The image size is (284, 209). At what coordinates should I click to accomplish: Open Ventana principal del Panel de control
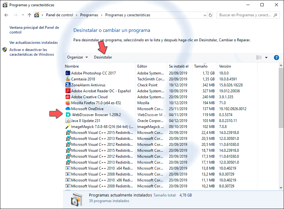click(x=34, y=30)
